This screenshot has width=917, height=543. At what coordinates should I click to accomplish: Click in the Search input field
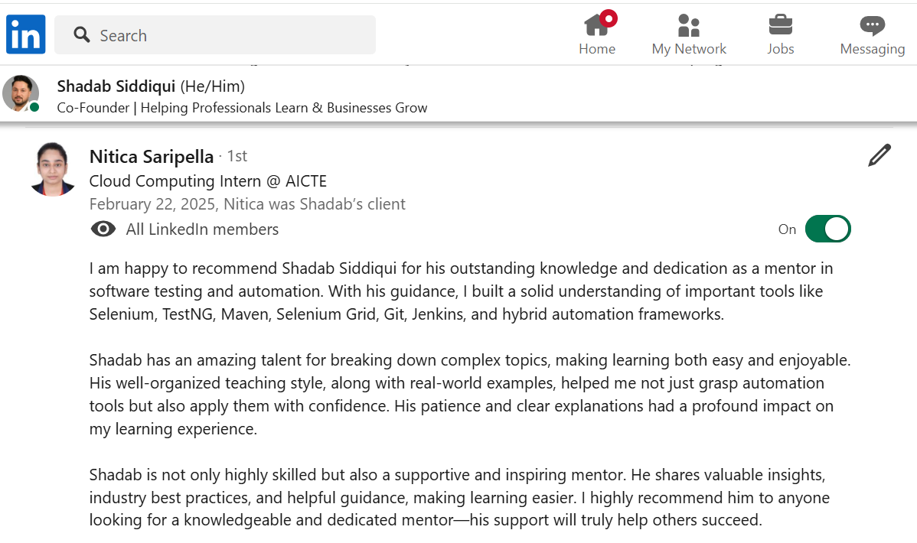(230, 35)
